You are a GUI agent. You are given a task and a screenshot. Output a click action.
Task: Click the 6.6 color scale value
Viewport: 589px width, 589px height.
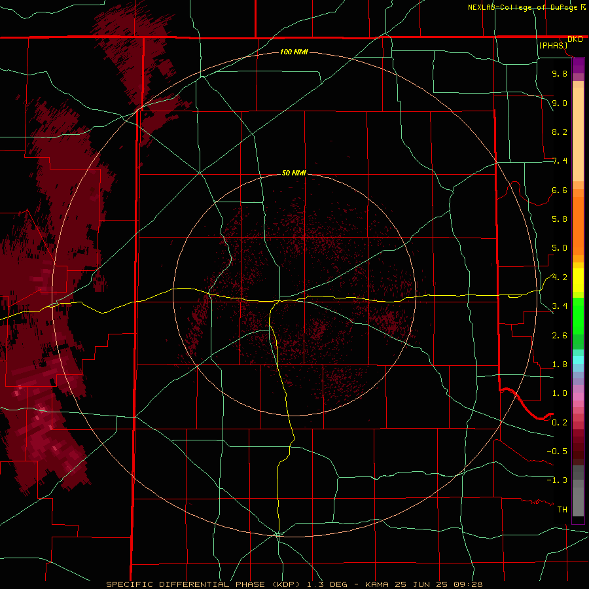560,190
